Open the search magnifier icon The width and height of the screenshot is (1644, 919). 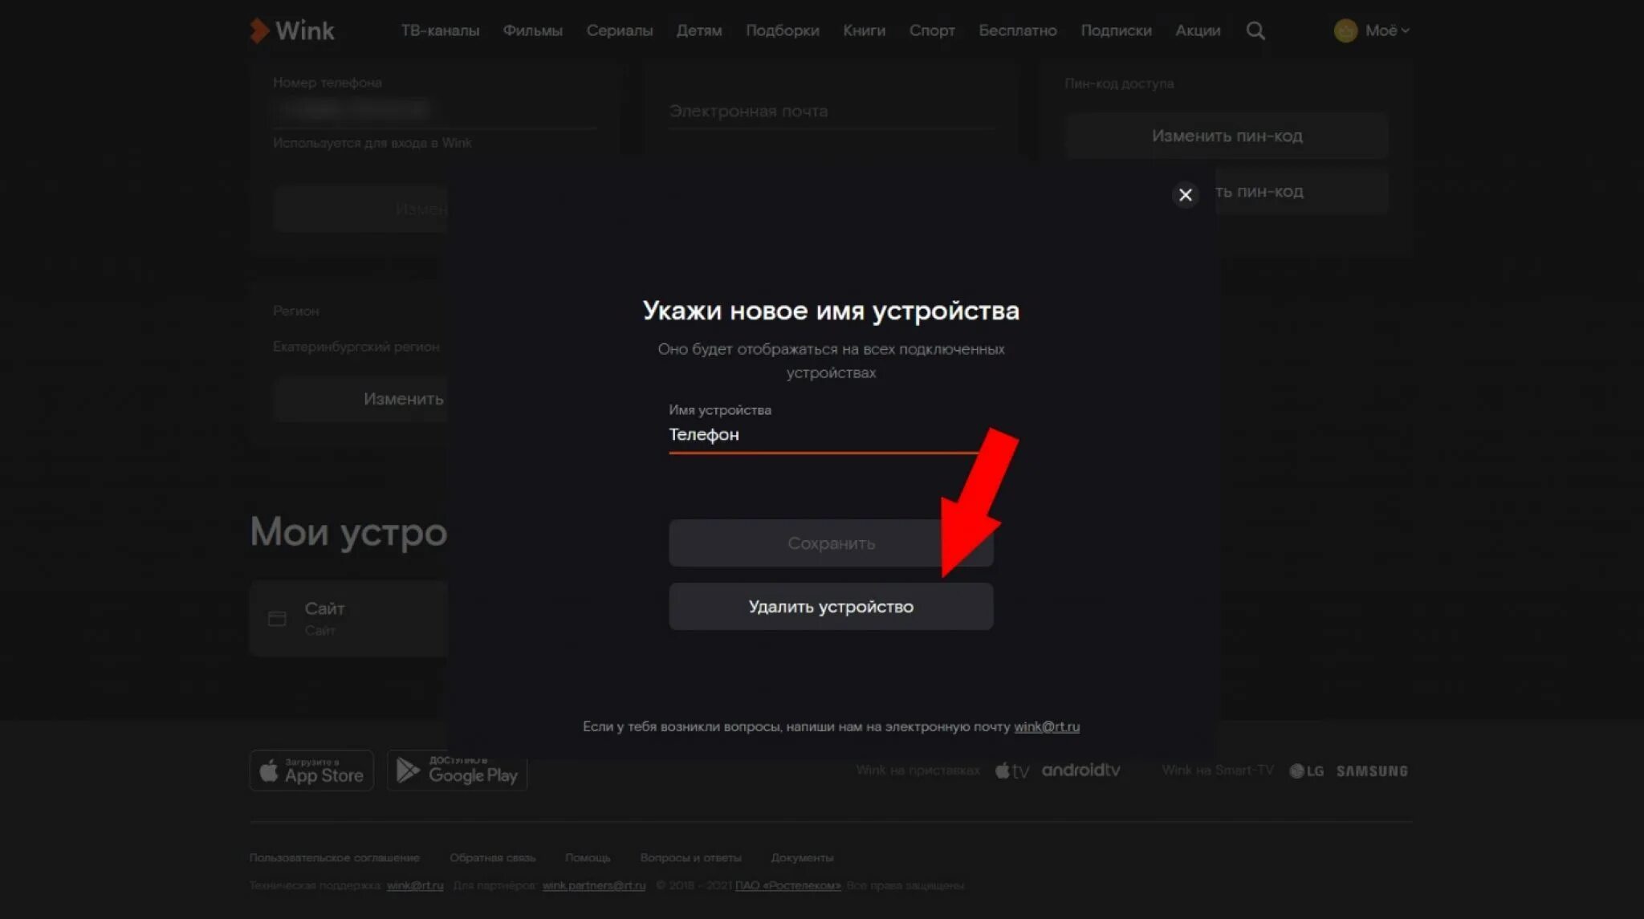pos(1255,30)
